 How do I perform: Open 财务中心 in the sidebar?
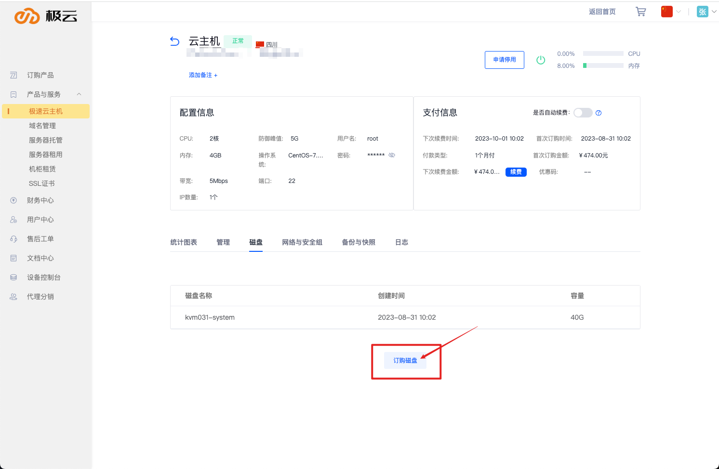(x=40, y=200)
